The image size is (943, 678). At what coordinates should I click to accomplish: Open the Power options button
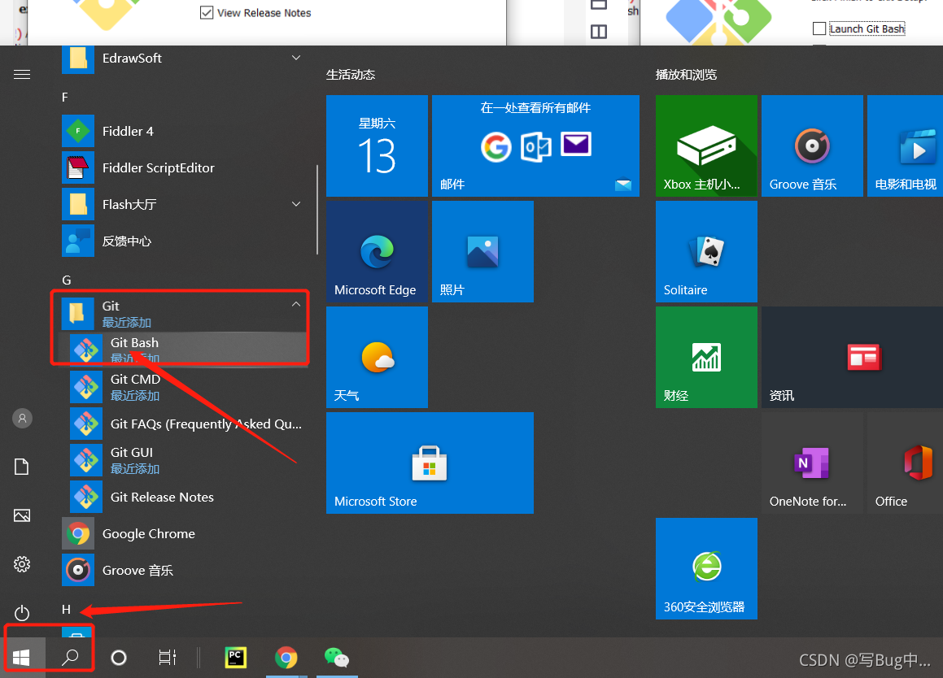point(22,613)
